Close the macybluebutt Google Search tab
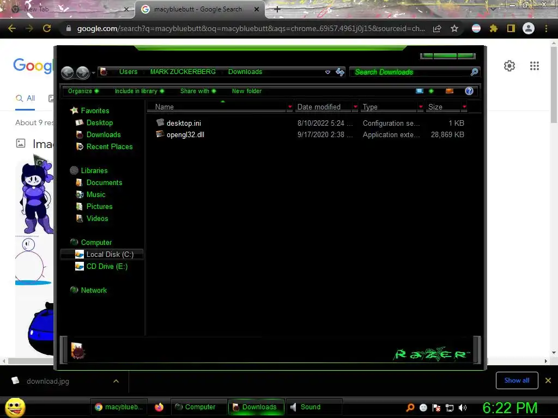The height and width of the screenshot is (418, 558). [x=257, y=9]
